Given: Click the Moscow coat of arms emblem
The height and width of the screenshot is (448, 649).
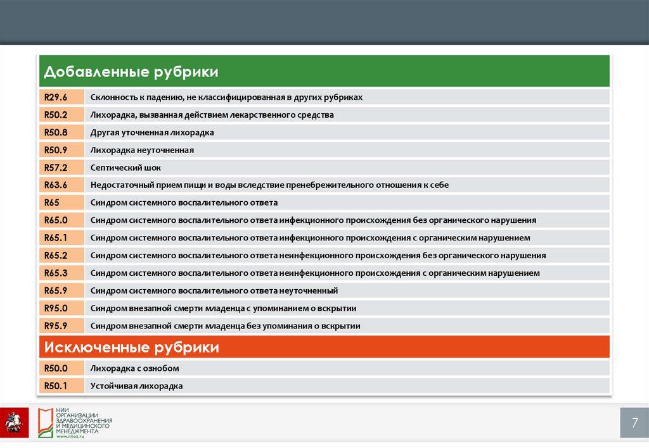Looking at the screenshot, I should click(x=13, y=421).
